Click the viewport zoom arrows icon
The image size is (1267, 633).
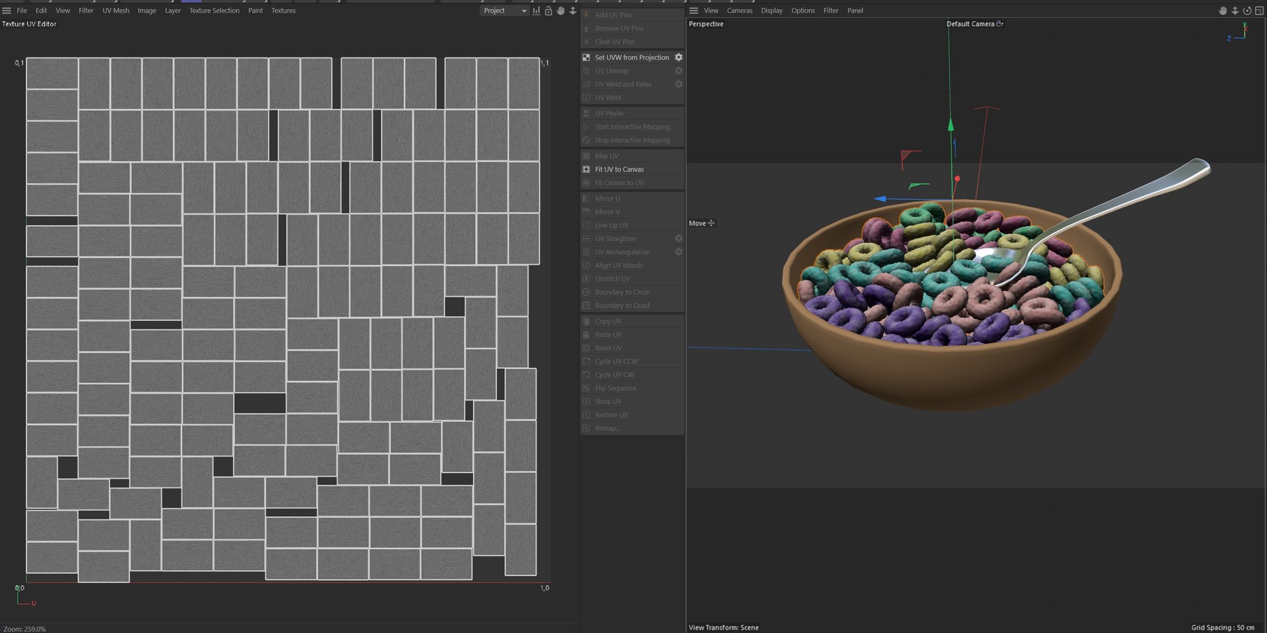pos(1235,11)
